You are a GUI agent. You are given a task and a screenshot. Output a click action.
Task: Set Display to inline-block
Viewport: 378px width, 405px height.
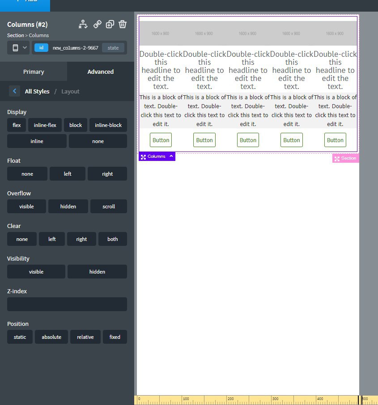(x=108, y=125)
